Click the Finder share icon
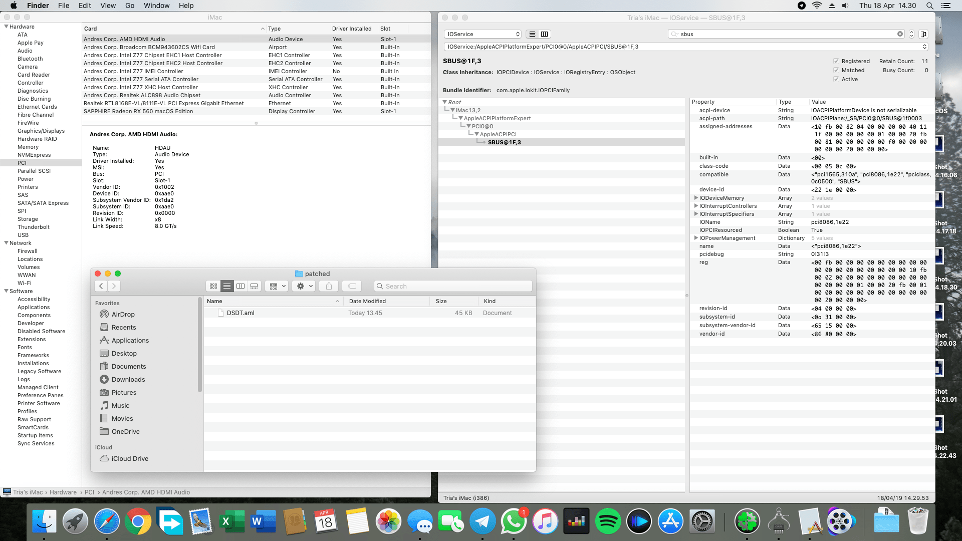 (329, 286)
